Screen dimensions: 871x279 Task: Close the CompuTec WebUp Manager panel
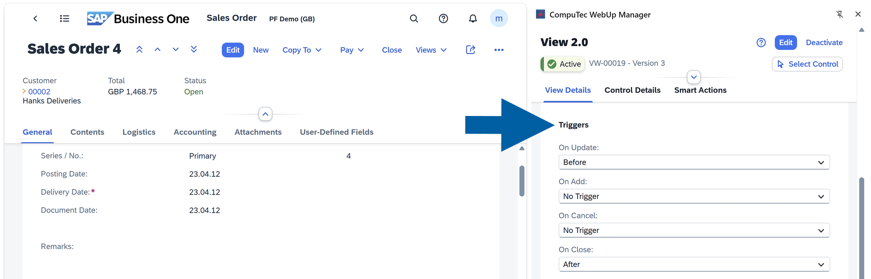tap(858, 14)
